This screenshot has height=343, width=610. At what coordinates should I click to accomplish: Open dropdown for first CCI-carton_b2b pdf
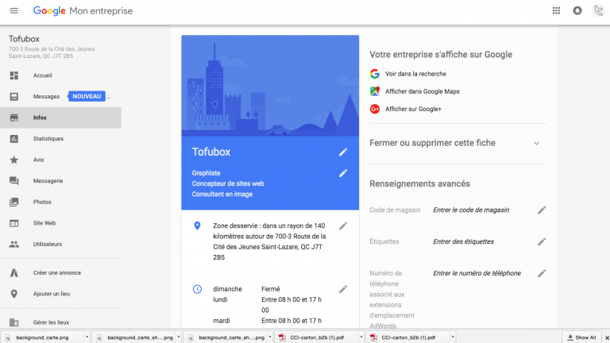[361, 337]
